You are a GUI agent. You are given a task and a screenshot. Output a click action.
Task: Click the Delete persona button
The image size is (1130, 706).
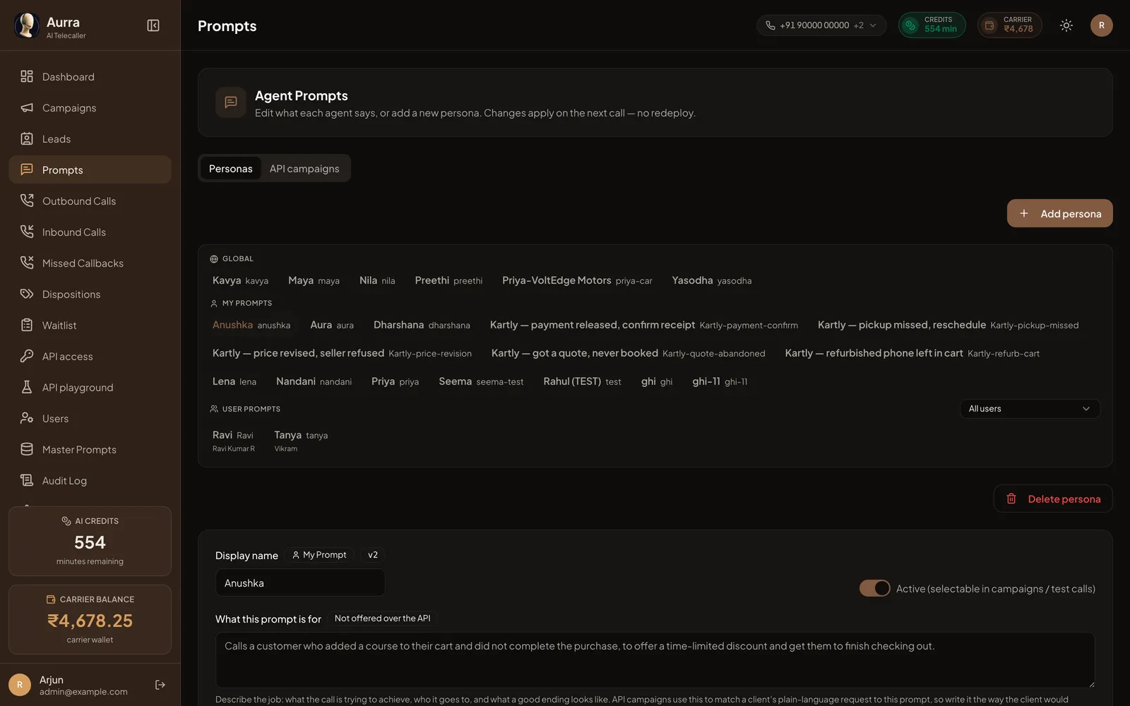(1053, 498)
